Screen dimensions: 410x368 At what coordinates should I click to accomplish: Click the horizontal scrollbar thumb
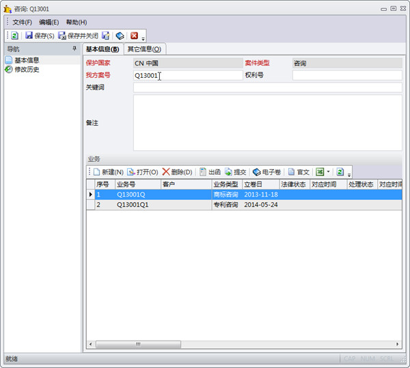(138, 344)
